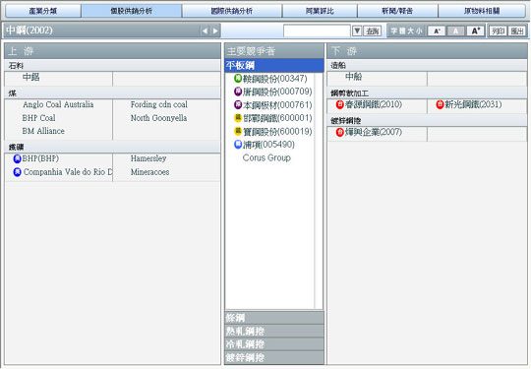Select 本鋼板材(000761) competitor

[x=277, y=104]
